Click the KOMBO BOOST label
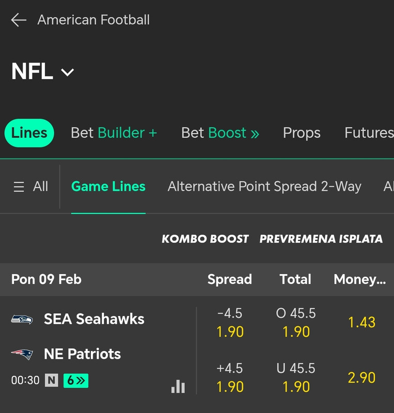This screenshot has height=413, width=394. [x=205, y=239]
